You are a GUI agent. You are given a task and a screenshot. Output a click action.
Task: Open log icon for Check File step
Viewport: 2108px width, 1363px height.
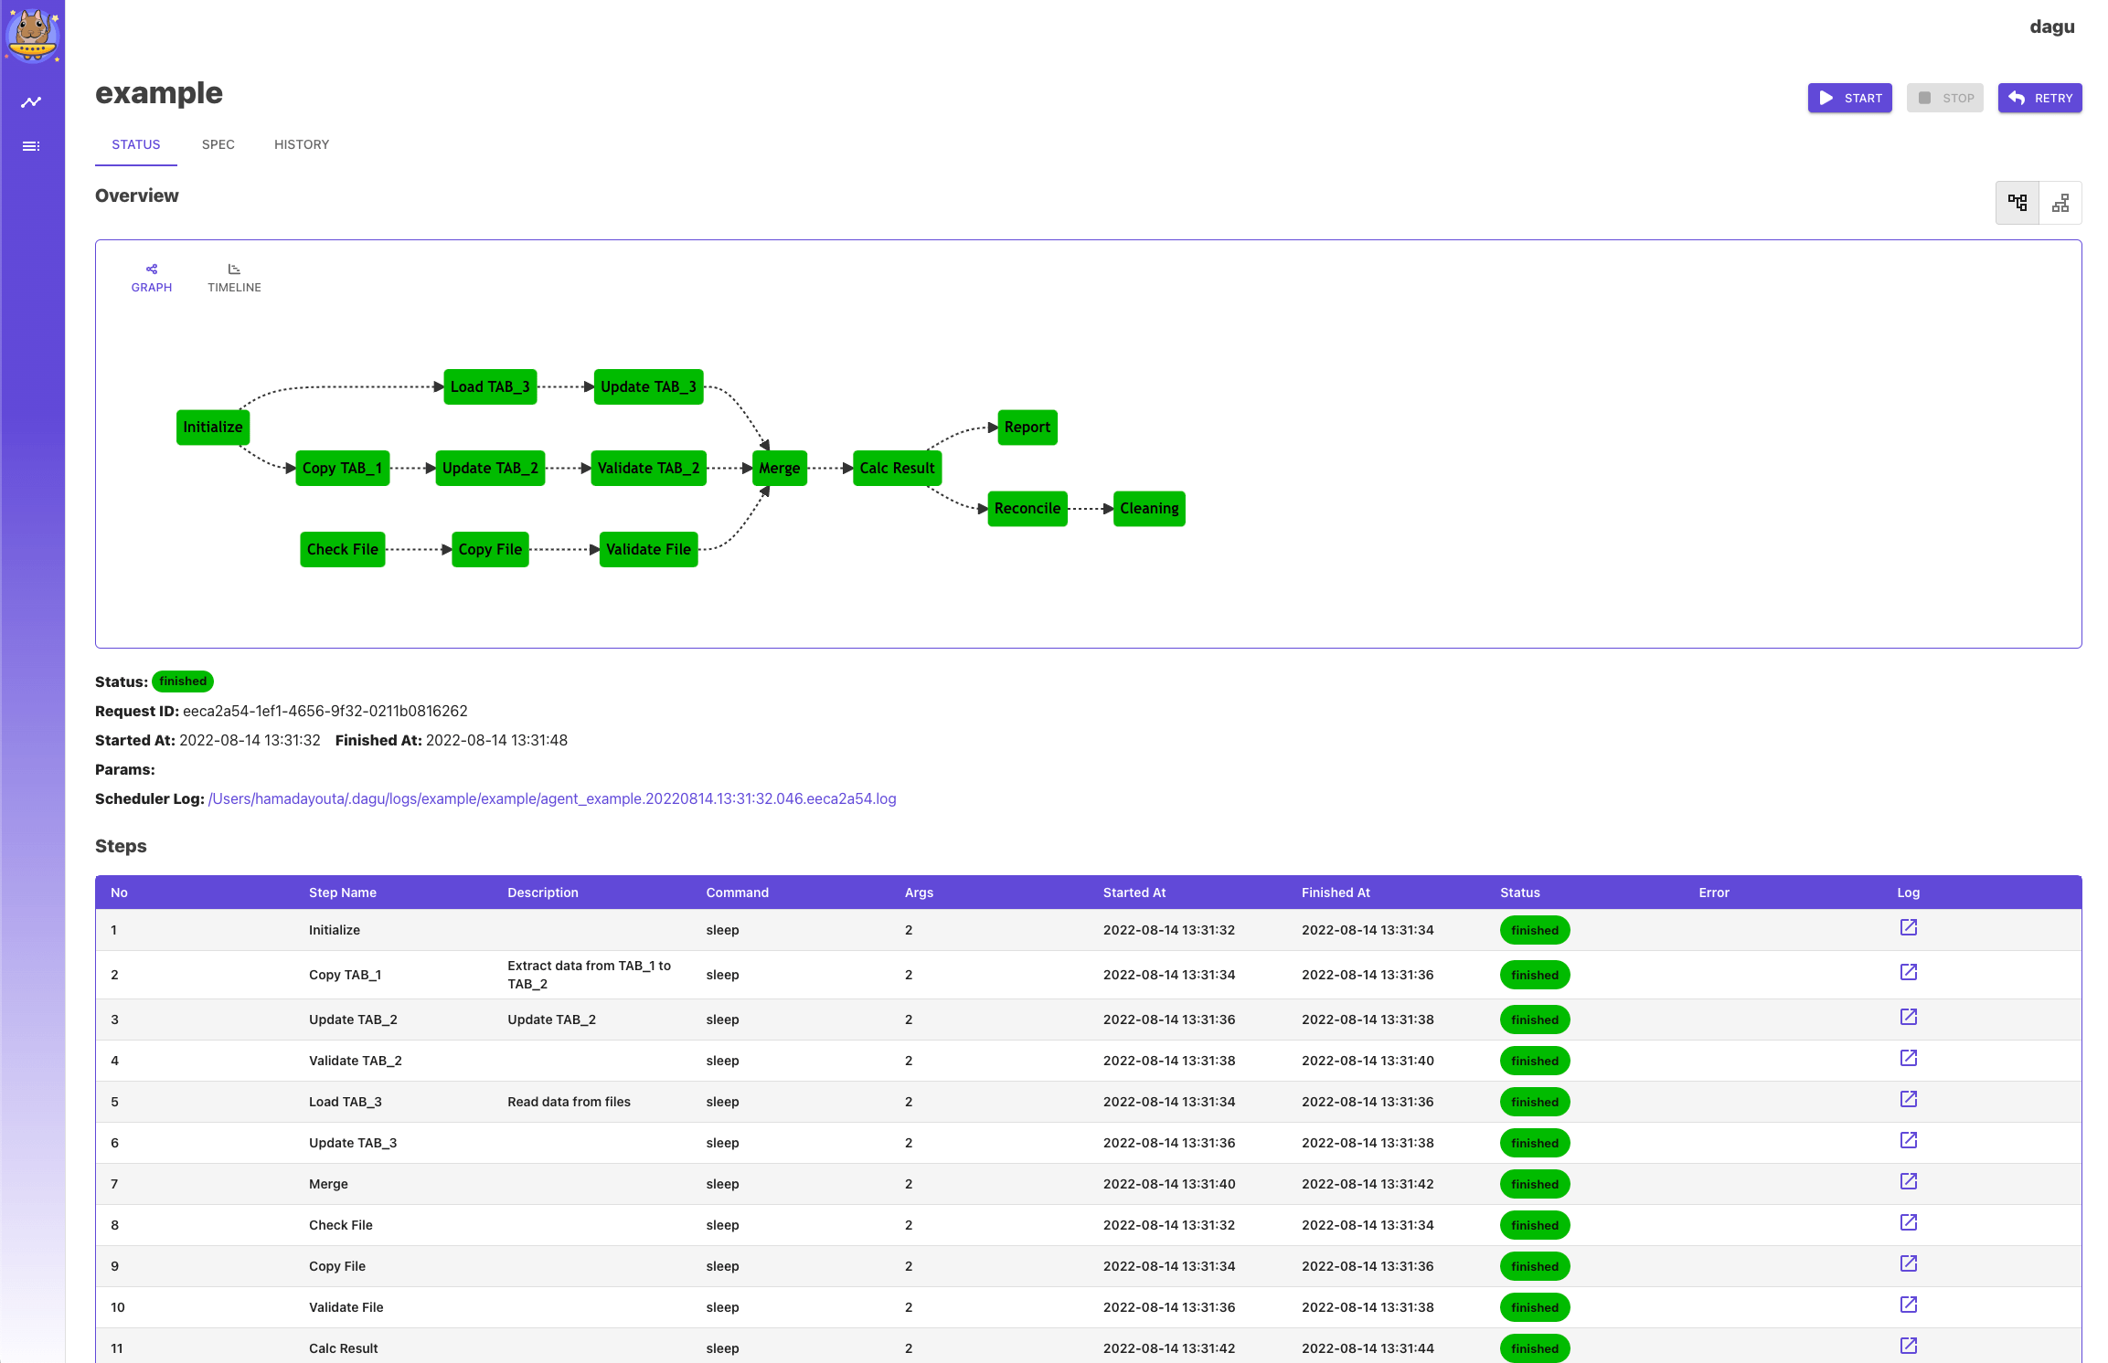pyautogui.click(x=1908, y=1223)
